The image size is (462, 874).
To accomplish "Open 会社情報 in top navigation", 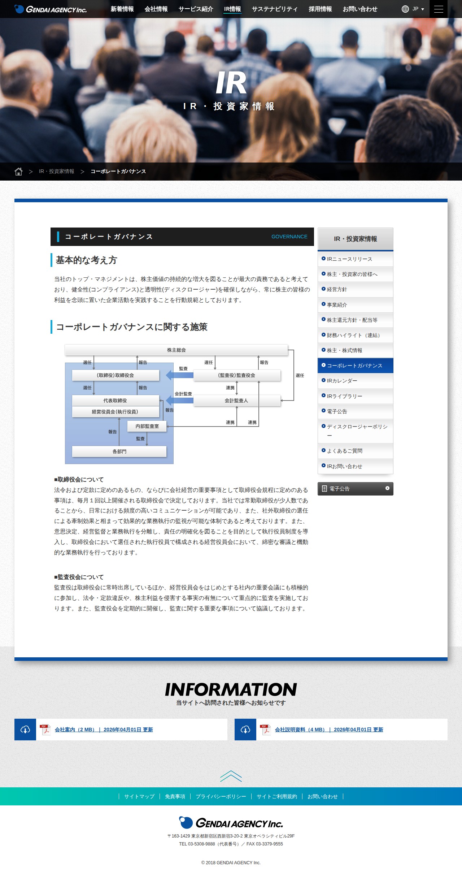I will (156, 9).
